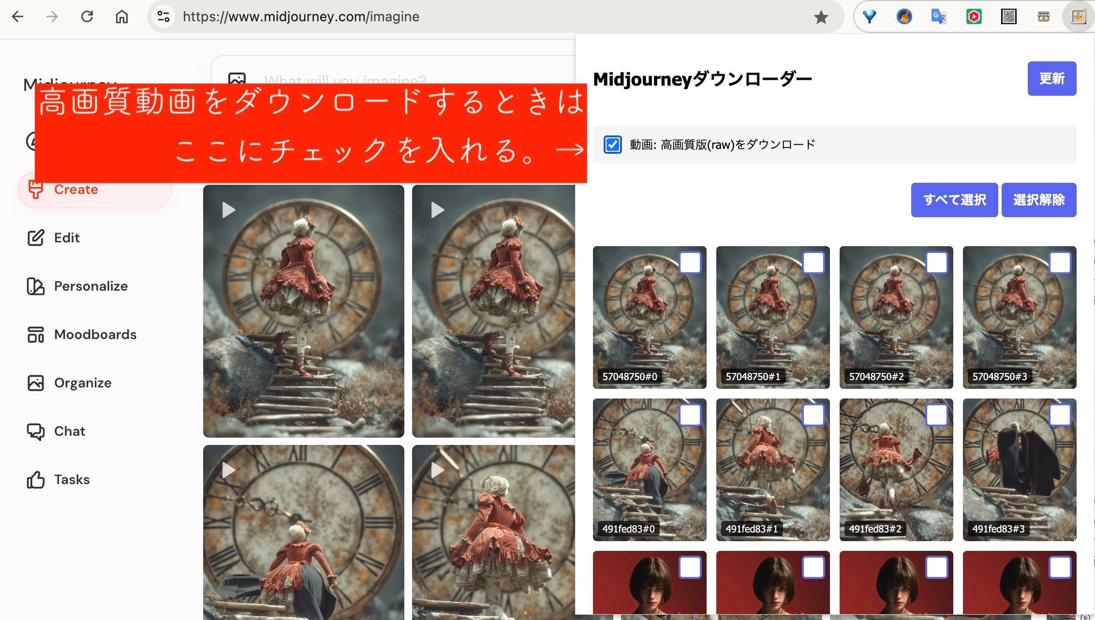Open the Google Translate extension
Viewport: 1095px width, 620px height.
tap(939, 17)
